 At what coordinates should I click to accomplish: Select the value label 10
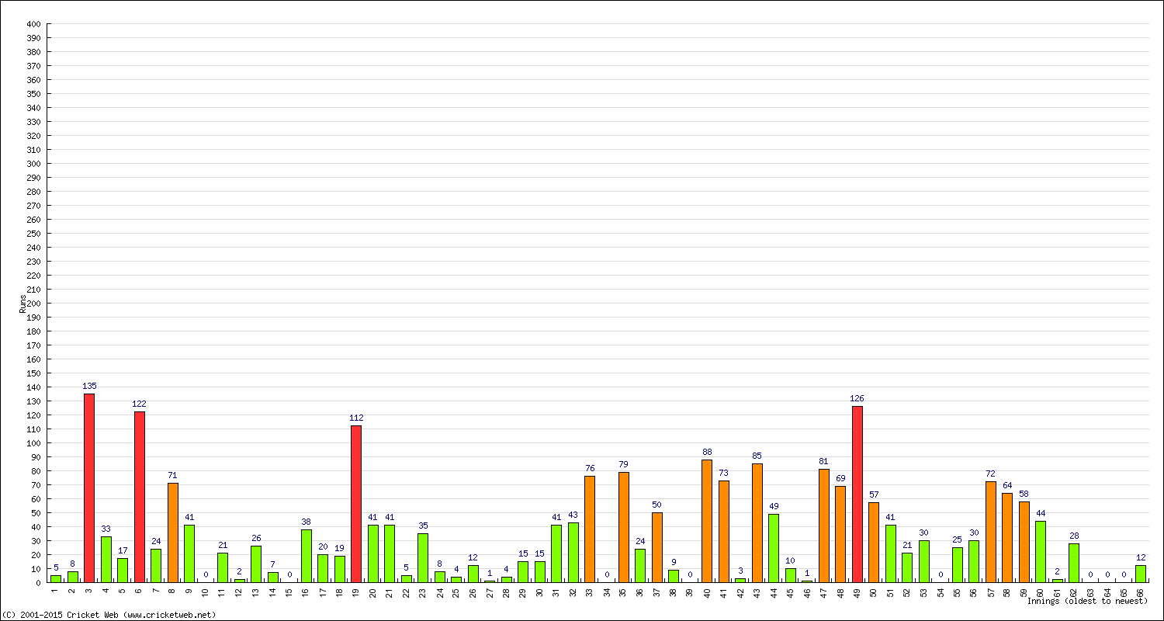point(790,560)
